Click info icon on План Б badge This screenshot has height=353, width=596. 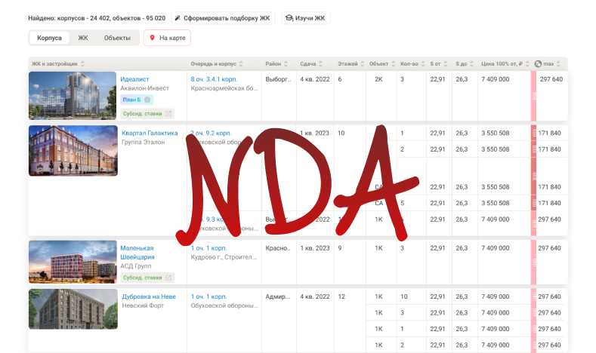coord(147,100)
